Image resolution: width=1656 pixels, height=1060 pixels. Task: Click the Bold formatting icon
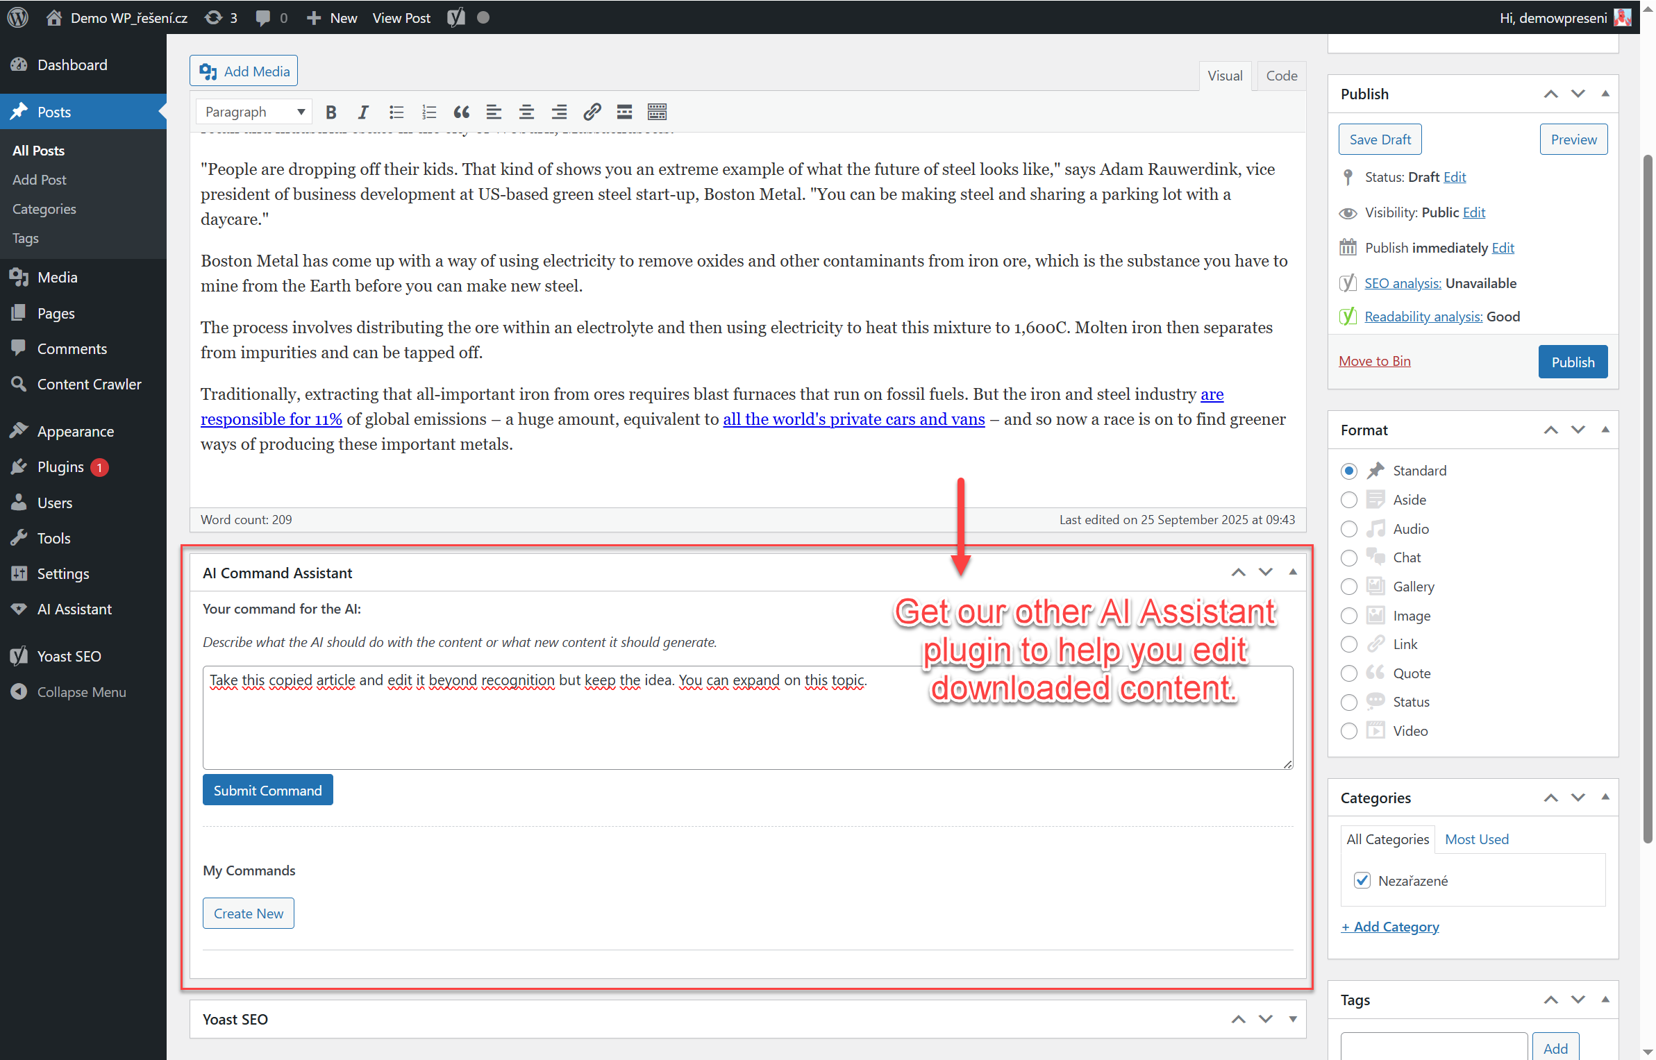331,112
